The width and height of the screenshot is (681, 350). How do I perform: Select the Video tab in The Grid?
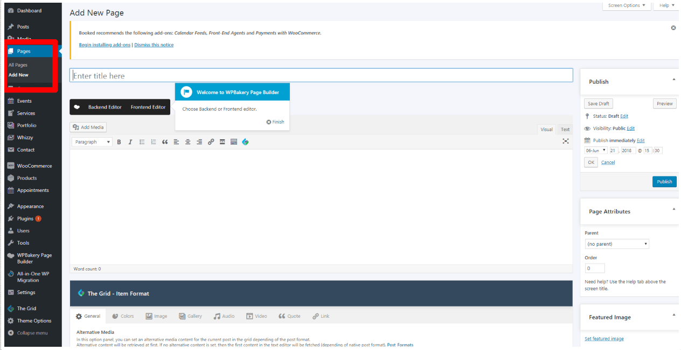tap(256, 316)
